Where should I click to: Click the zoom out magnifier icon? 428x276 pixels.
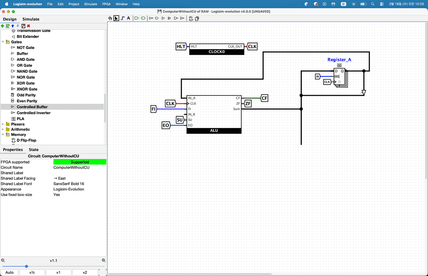(x=3, y=260)
